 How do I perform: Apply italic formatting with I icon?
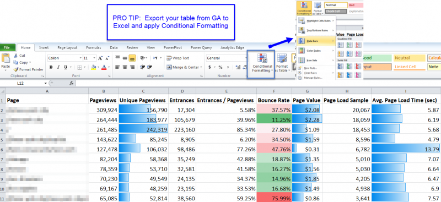click(x=58, y=68)
